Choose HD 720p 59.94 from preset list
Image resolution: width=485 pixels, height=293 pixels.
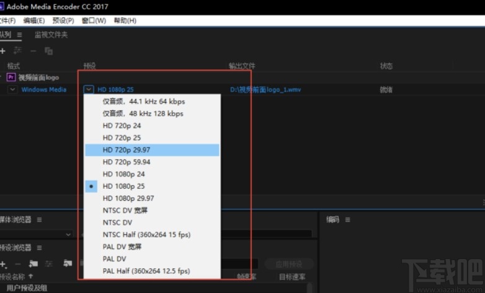pos(152,162)
